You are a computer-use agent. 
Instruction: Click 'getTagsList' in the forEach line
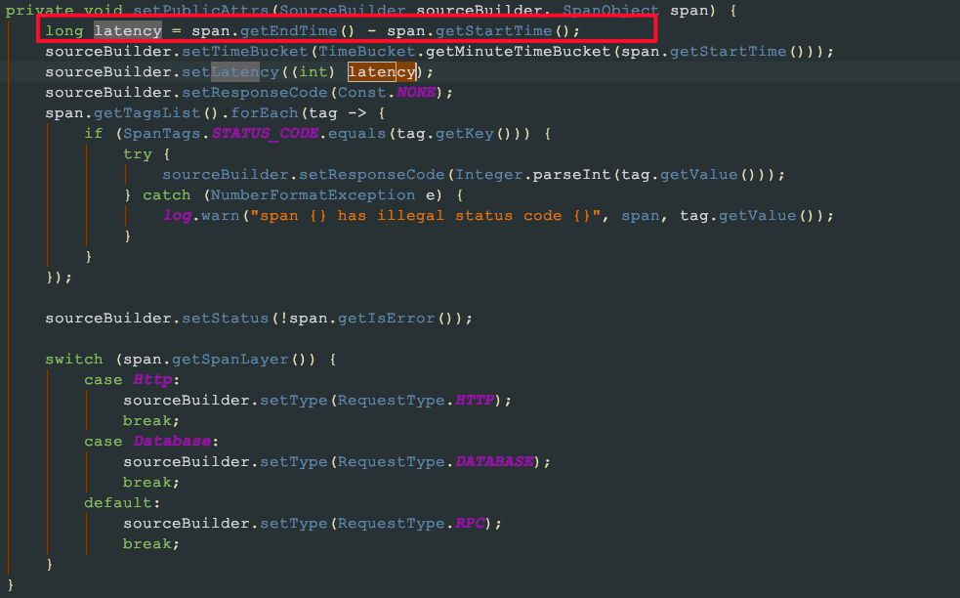146,112
